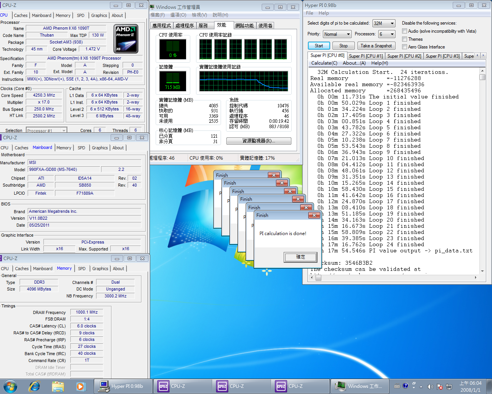Open the About...(A) menu in Super PI
492x394 pixels.
[x=354, y=63]
